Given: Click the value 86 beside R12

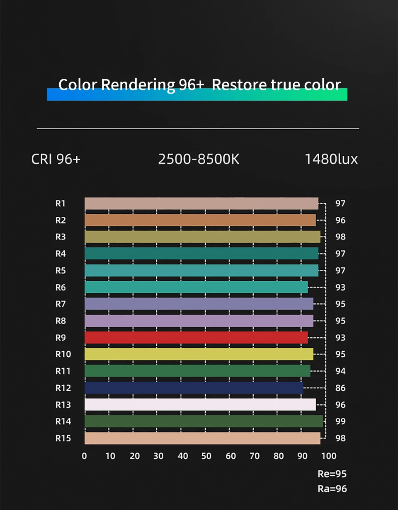Looking at the screenshot, I should coord(340,388).
